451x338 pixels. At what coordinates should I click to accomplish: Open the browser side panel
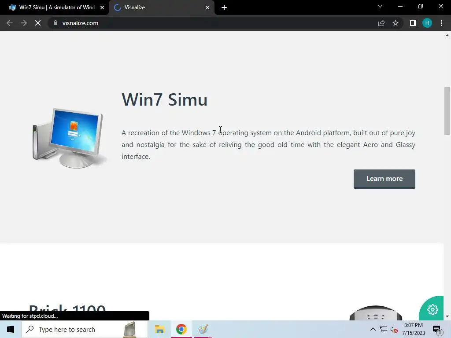pos(413,23)
